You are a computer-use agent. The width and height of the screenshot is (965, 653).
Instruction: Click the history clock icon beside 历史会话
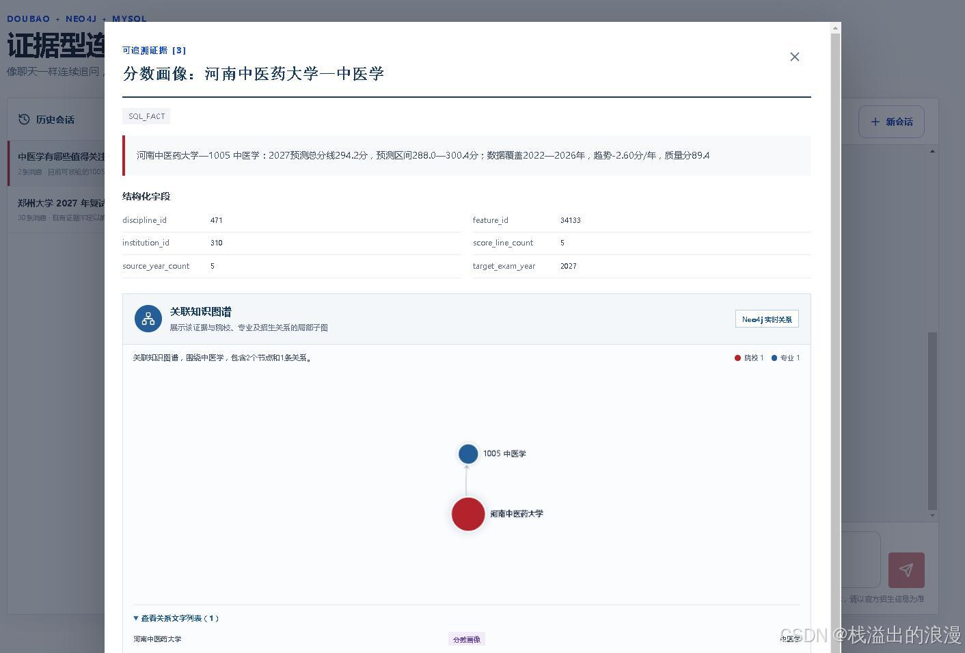coord(24,120)
